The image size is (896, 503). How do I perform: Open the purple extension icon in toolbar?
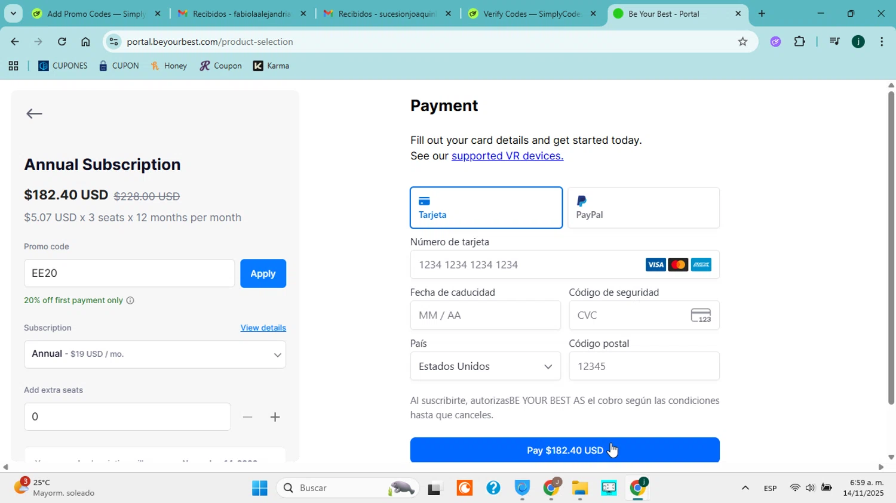click(775, 42)
